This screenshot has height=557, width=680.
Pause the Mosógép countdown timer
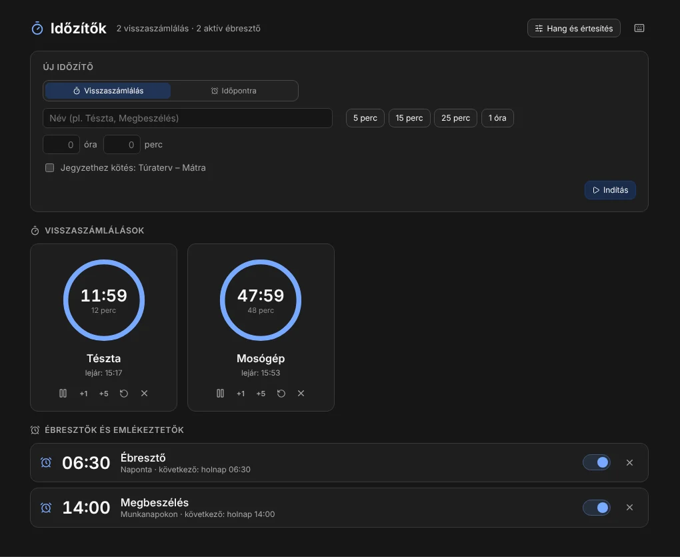pyautogui.click(x=220, y=394)
